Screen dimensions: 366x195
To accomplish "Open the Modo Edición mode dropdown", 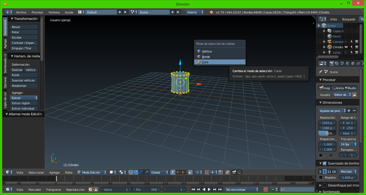I will (x=92, y=172).
